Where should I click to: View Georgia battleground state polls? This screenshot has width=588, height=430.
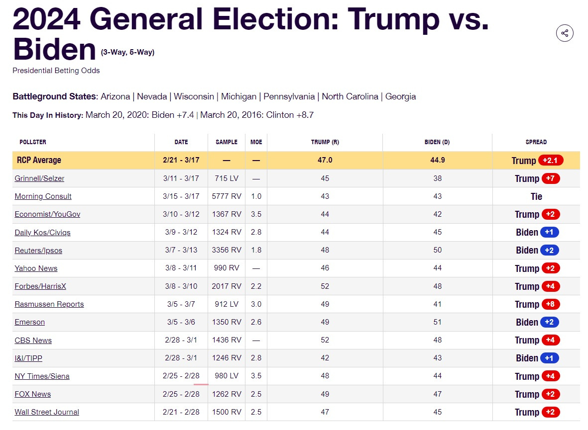point(400,96)
